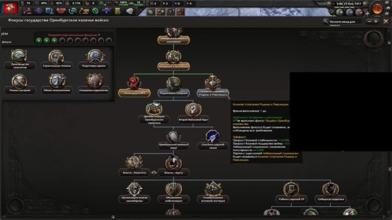Open the logistics yellow map icon

(x=118, y=11)
